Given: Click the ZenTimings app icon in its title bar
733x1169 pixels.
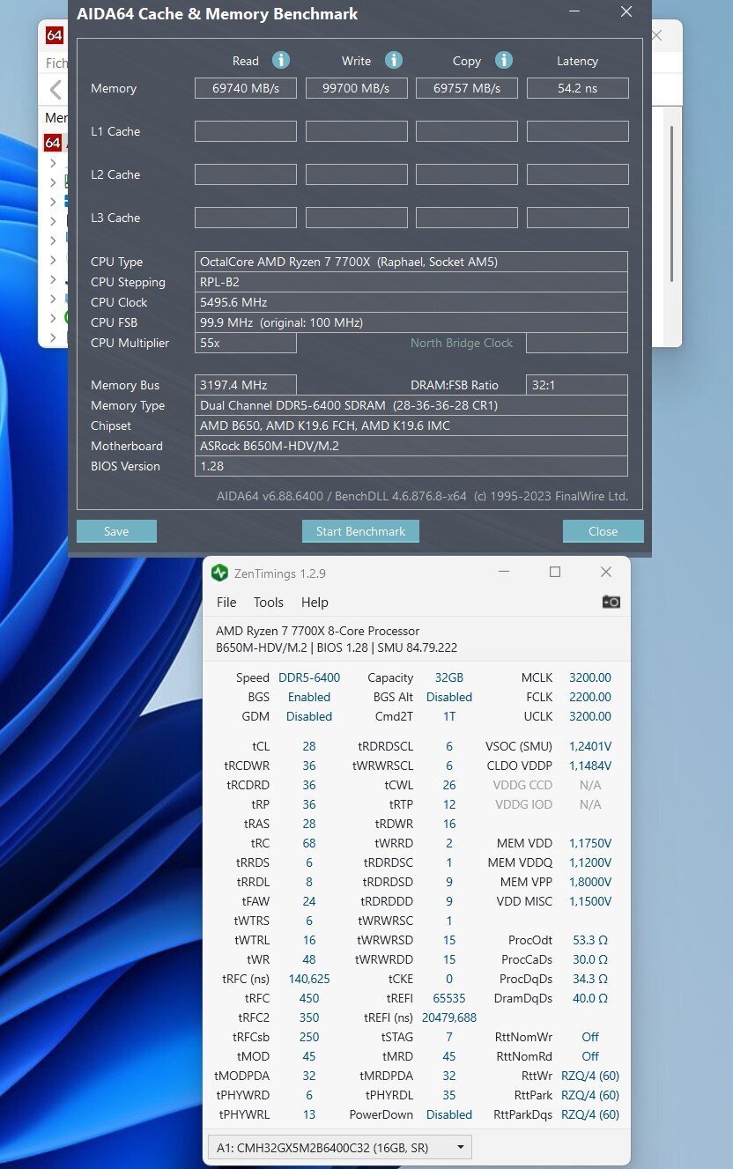Looking at the screenshot, I should coord(219,573).
